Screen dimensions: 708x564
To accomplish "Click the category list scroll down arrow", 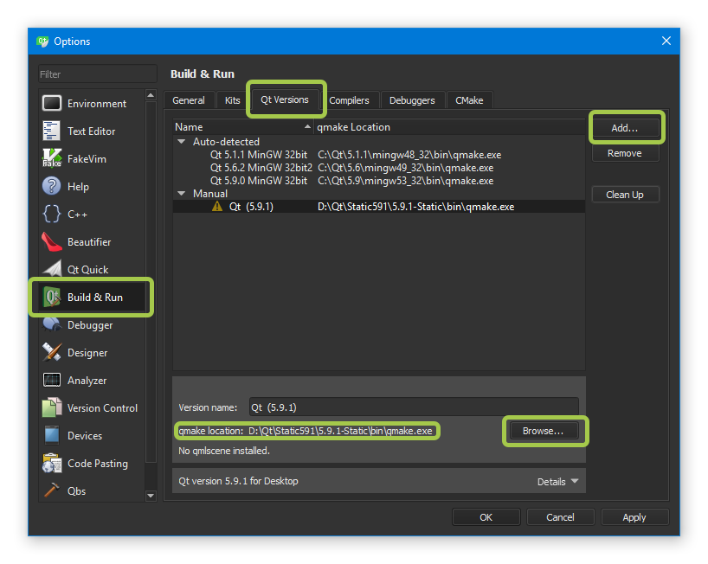I will point(151,496).
